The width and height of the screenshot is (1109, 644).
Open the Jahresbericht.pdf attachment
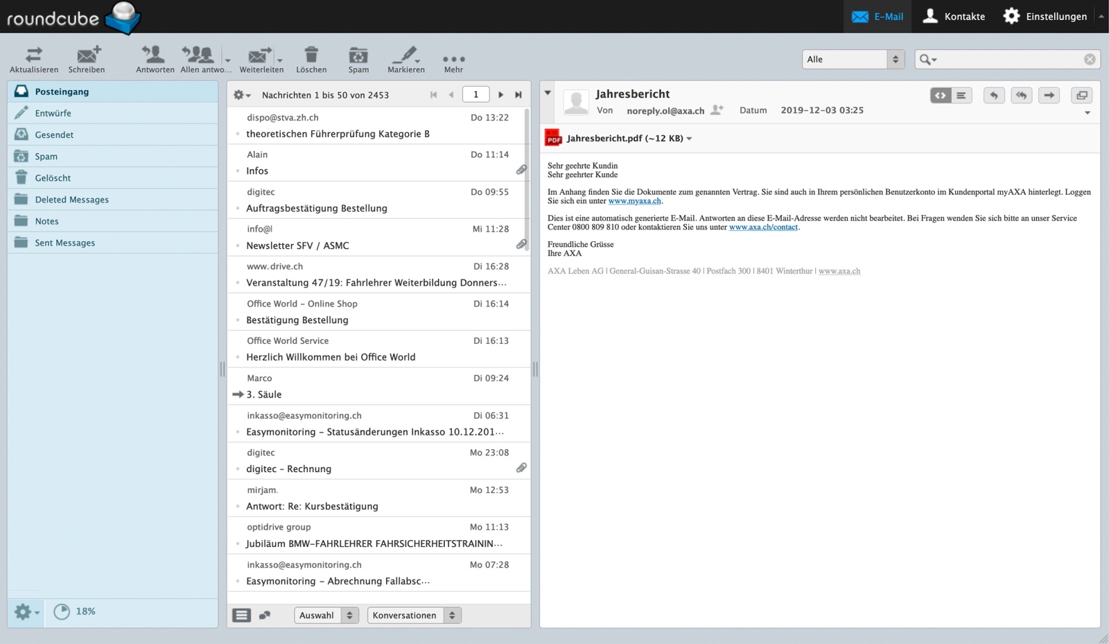tap(625, 139)
